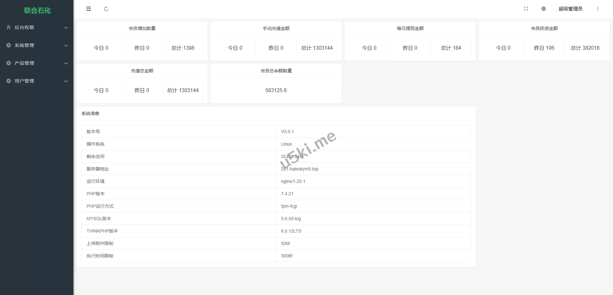Screen dimensions: 613x295
Task: Enter fullscreen mode using the expand icon
Action: 526,9
